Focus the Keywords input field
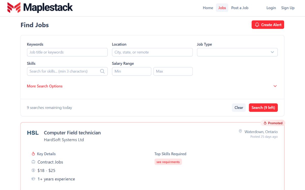 point(67,52)
